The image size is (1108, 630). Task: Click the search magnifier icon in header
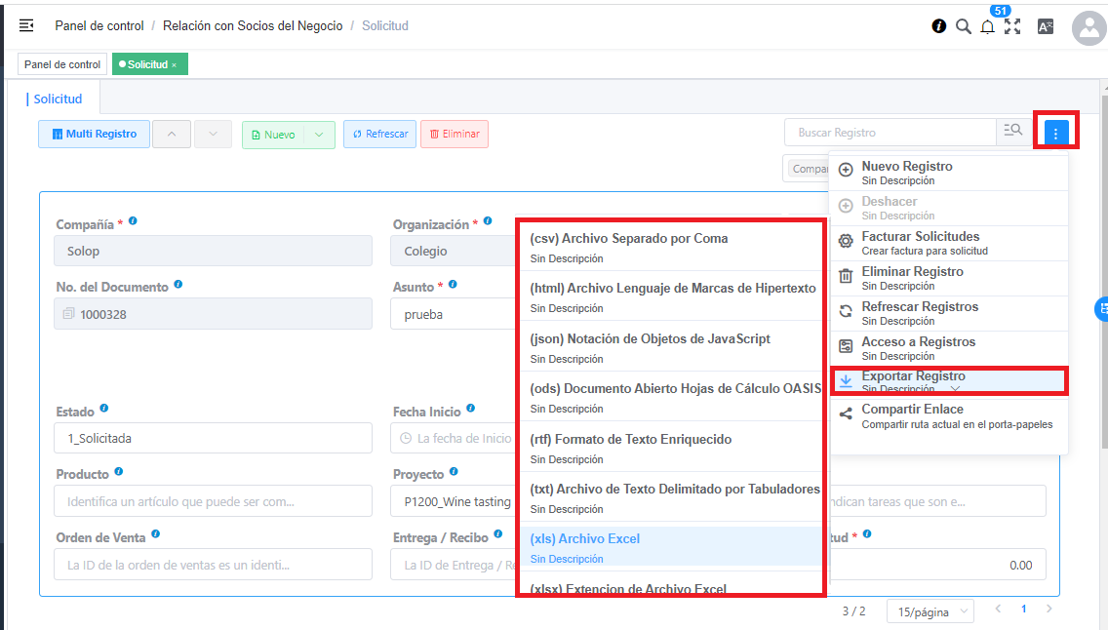(963, 26)
